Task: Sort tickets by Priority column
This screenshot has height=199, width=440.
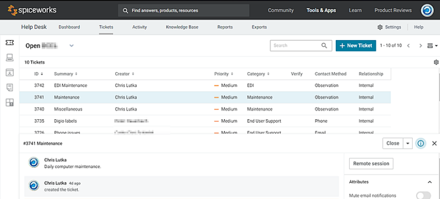Action: 223,74
